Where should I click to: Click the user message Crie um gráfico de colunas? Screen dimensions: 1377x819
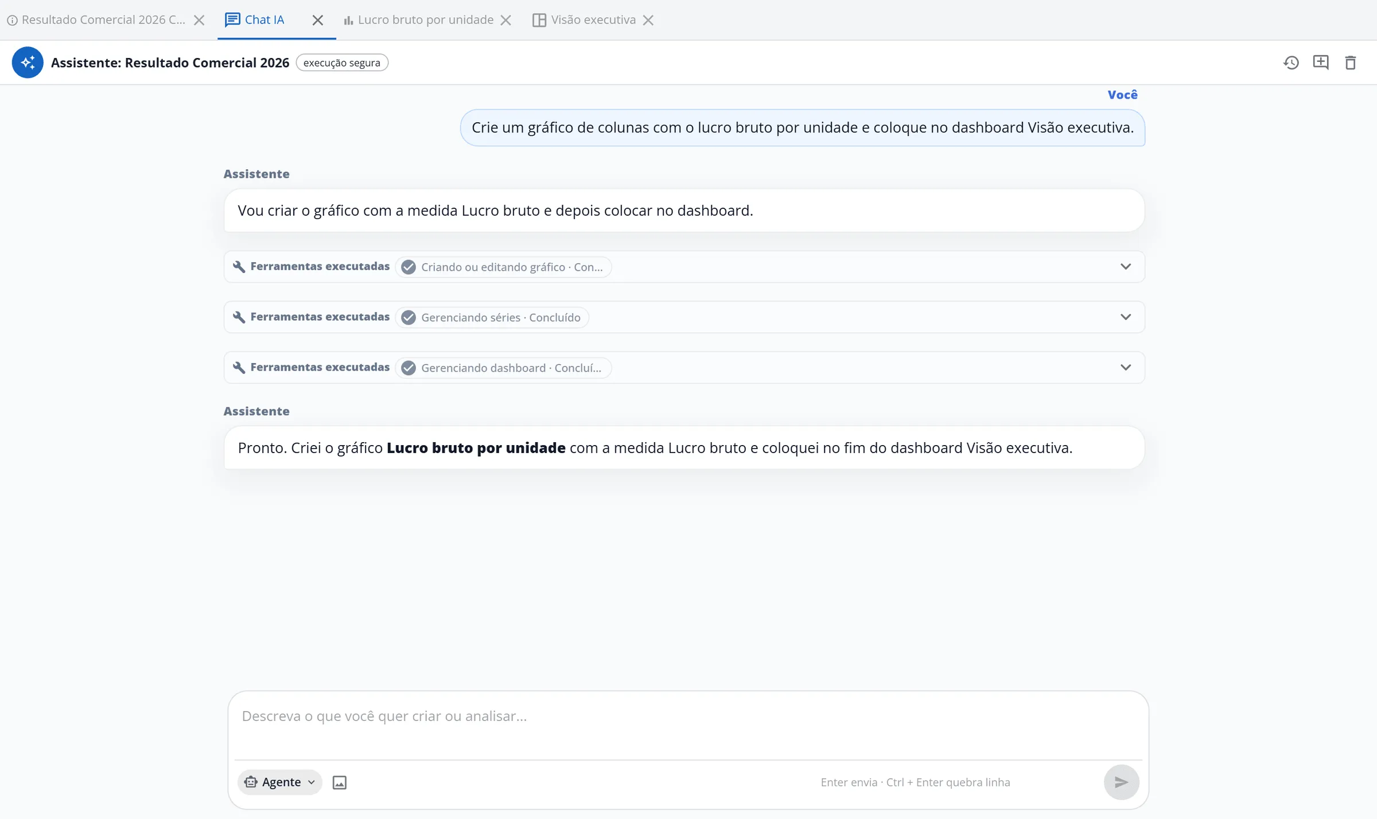pyautogui.click(x=803, y=128)
